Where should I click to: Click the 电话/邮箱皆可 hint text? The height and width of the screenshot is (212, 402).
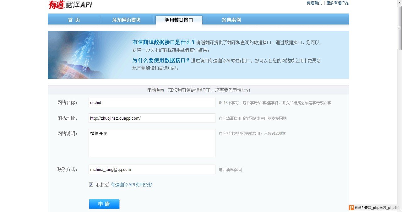coord(231,170)
